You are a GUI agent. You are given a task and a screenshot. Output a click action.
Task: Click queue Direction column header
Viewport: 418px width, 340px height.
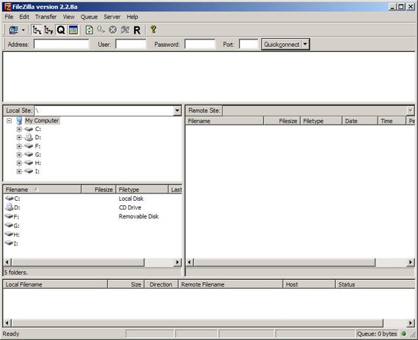click(161, 284)
